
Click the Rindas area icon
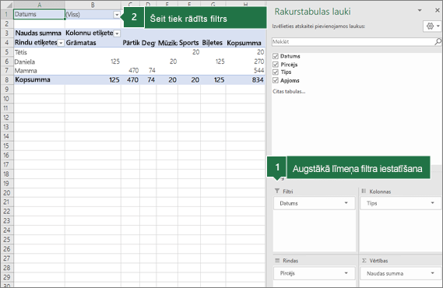tap(277, 260)
